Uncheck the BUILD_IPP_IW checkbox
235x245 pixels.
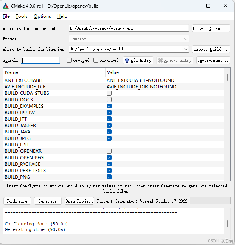109,113
